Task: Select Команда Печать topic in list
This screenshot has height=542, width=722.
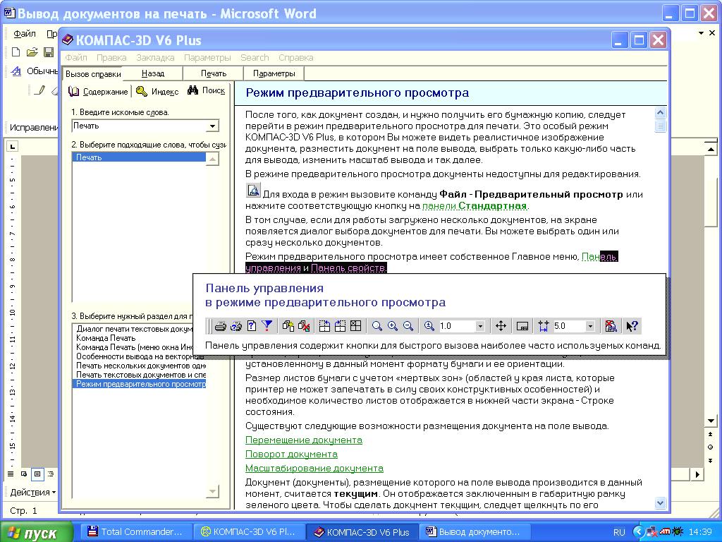Action: (x=106, y=338)
